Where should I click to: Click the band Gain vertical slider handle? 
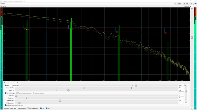(x=186, y=91)
